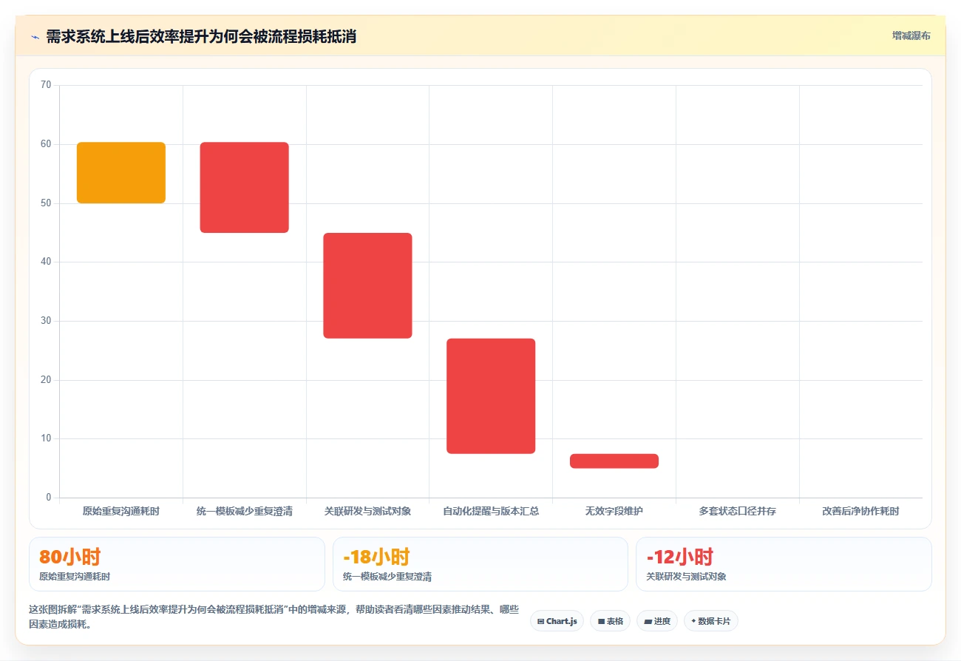The image size is (961, 661).
Task: Click x-axis label 改善后净协作耗时
Action: [861, 511]
